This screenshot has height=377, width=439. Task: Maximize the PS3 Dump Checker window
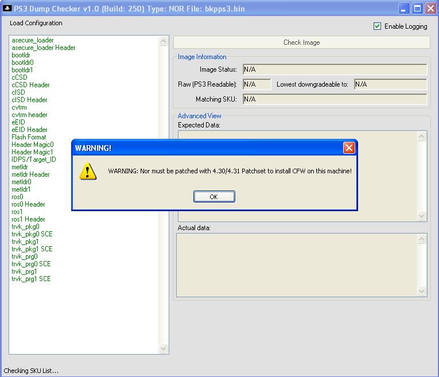point(417,9)
